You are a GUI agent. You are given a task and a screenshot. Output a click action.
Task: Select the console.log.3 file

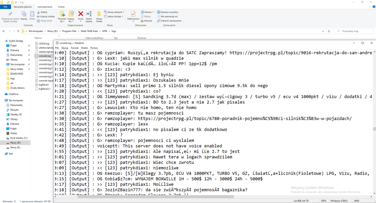click(44, 68)
